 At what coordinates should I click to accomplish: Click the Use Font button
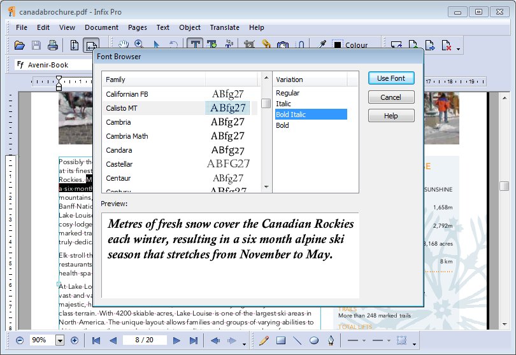click(391, 78)
